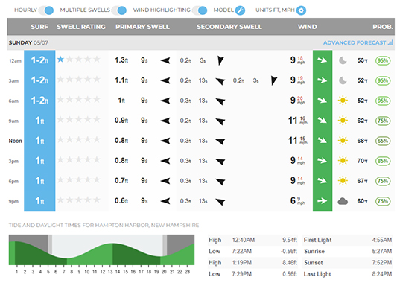Open Units gear icon
397x283 pixels.
[301, 10]
